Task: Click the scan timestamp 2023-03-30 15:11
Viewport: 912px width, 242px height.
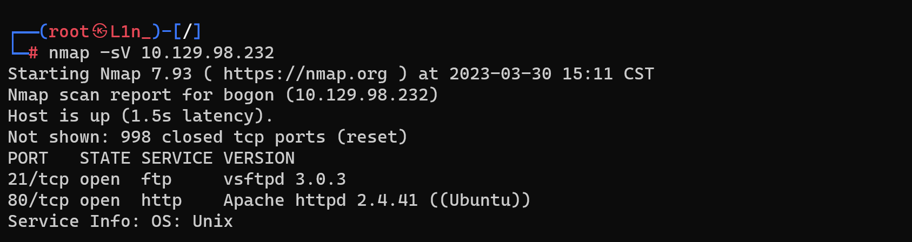Action: pos(531,74)
